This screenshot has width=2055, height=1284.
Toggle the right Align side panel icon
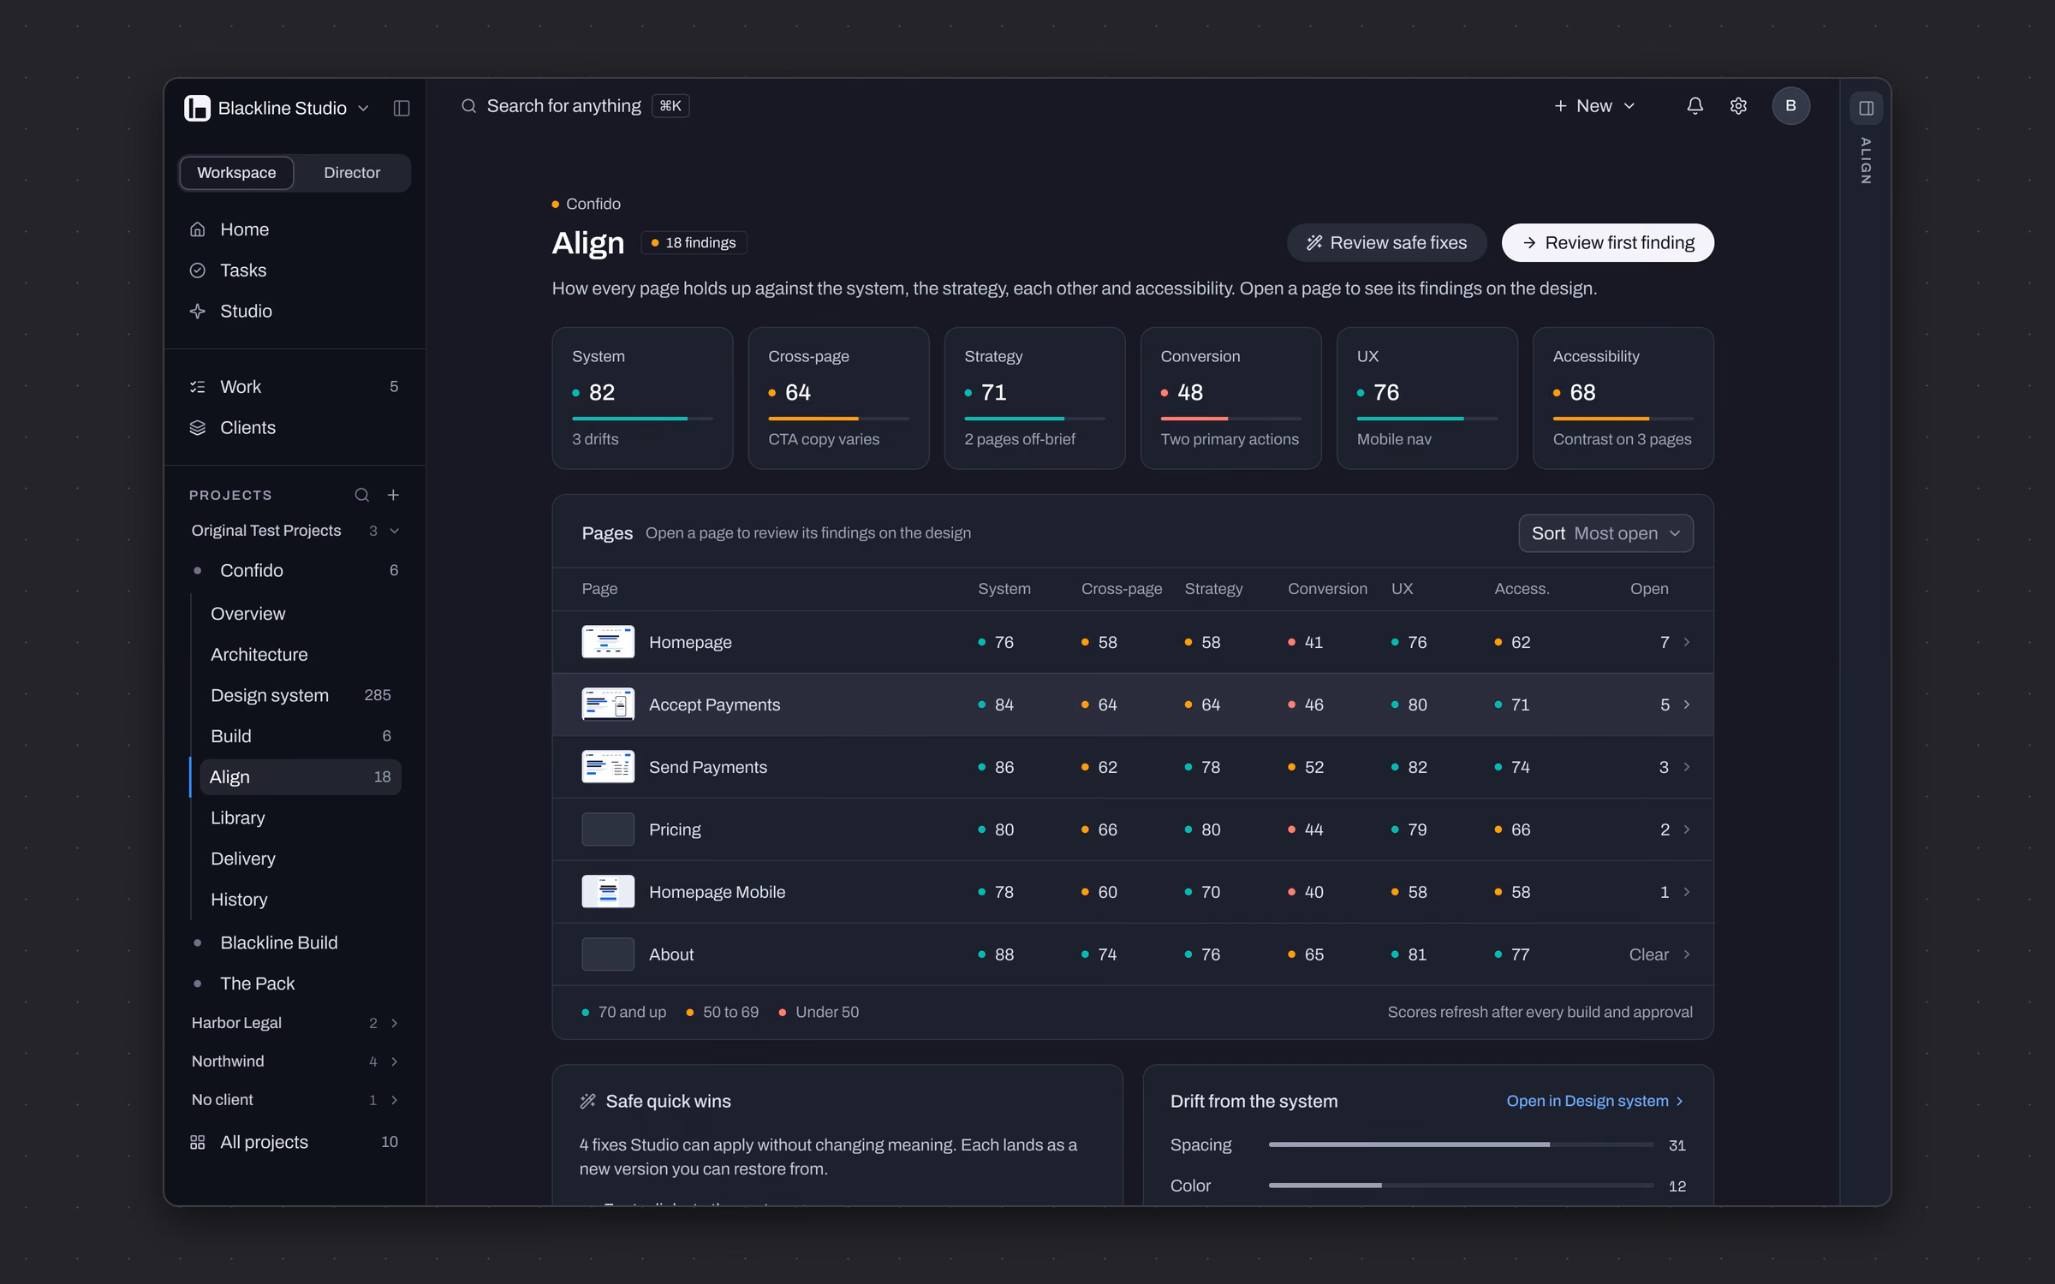pyautogui.click(x=1866, y=108)
